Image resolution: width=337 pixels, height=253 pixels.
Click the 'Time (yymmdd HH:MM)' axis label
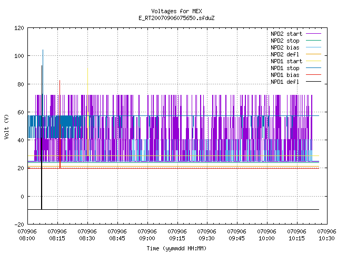click(x=176, y=248)
